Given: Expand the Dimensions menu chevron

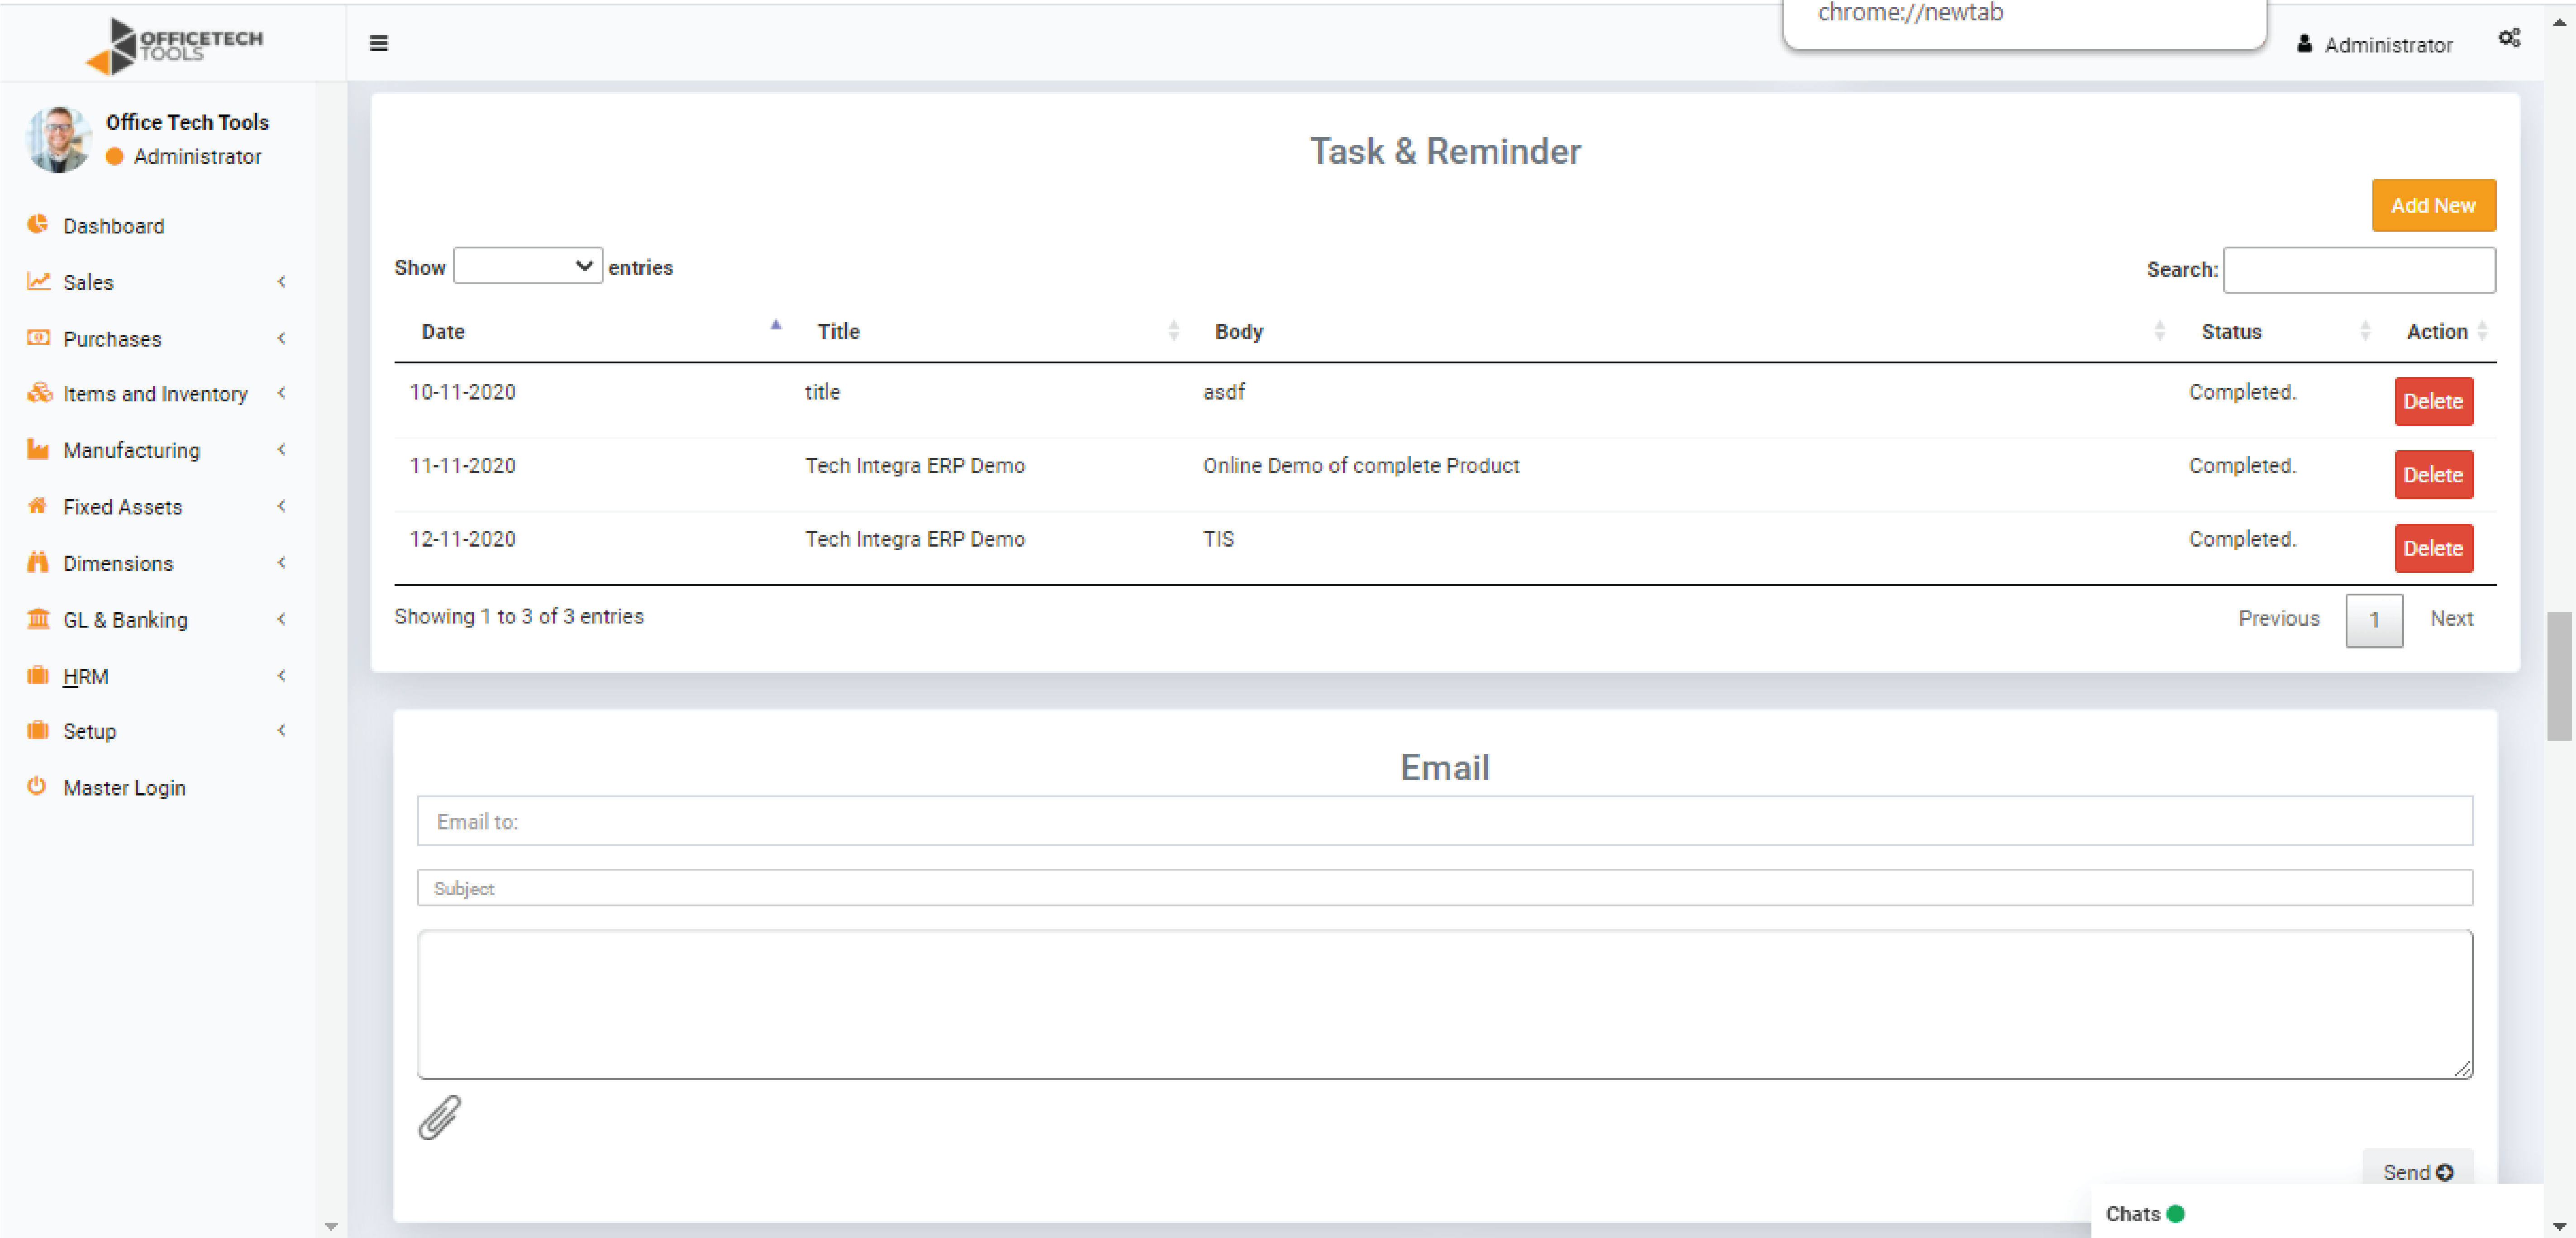Looking at the screenshot, I should pos(282,562).
